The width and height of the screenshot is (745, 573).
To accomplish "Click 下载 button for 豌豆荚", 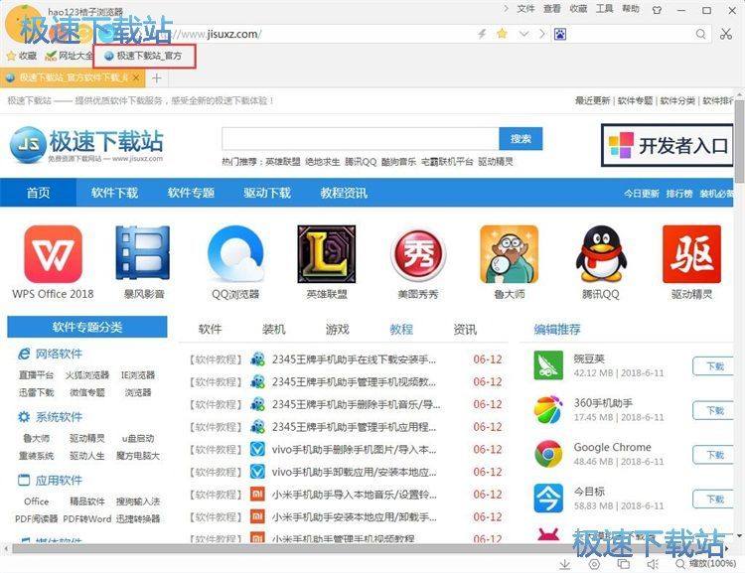I will [x=714, y=366].
